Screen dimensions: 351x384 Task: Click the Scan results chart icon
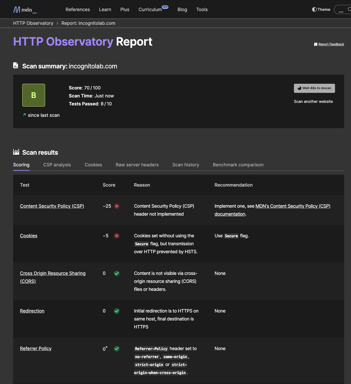(x=16, y=152)
